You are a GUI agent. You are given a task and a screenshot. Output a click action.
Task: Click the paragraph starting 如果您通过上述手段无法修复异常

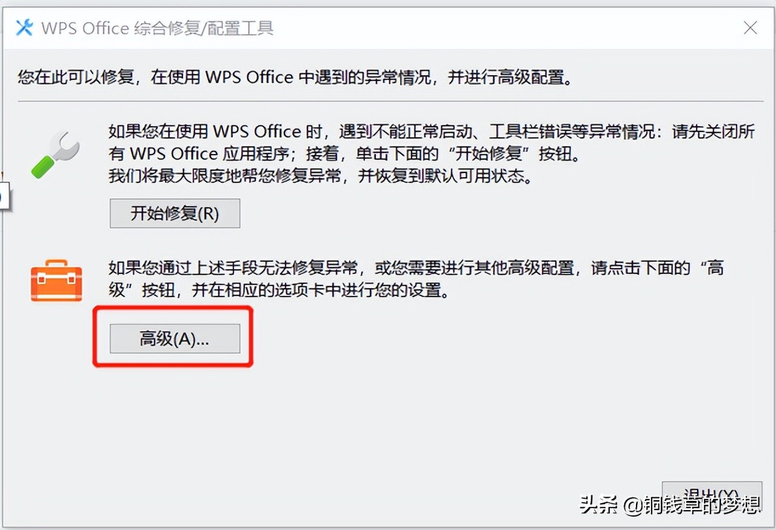(x=416, y=279)
